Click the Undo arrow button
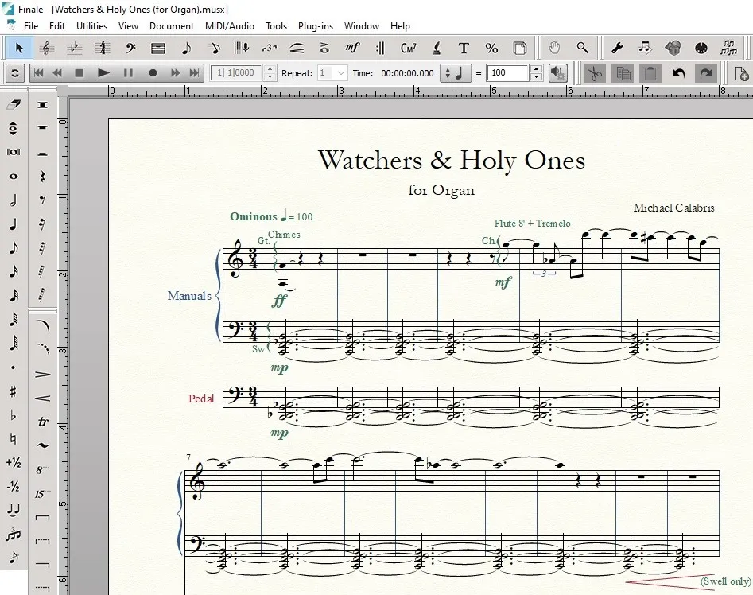The height and width of the screenshot is (595, 753). point(678,73)
